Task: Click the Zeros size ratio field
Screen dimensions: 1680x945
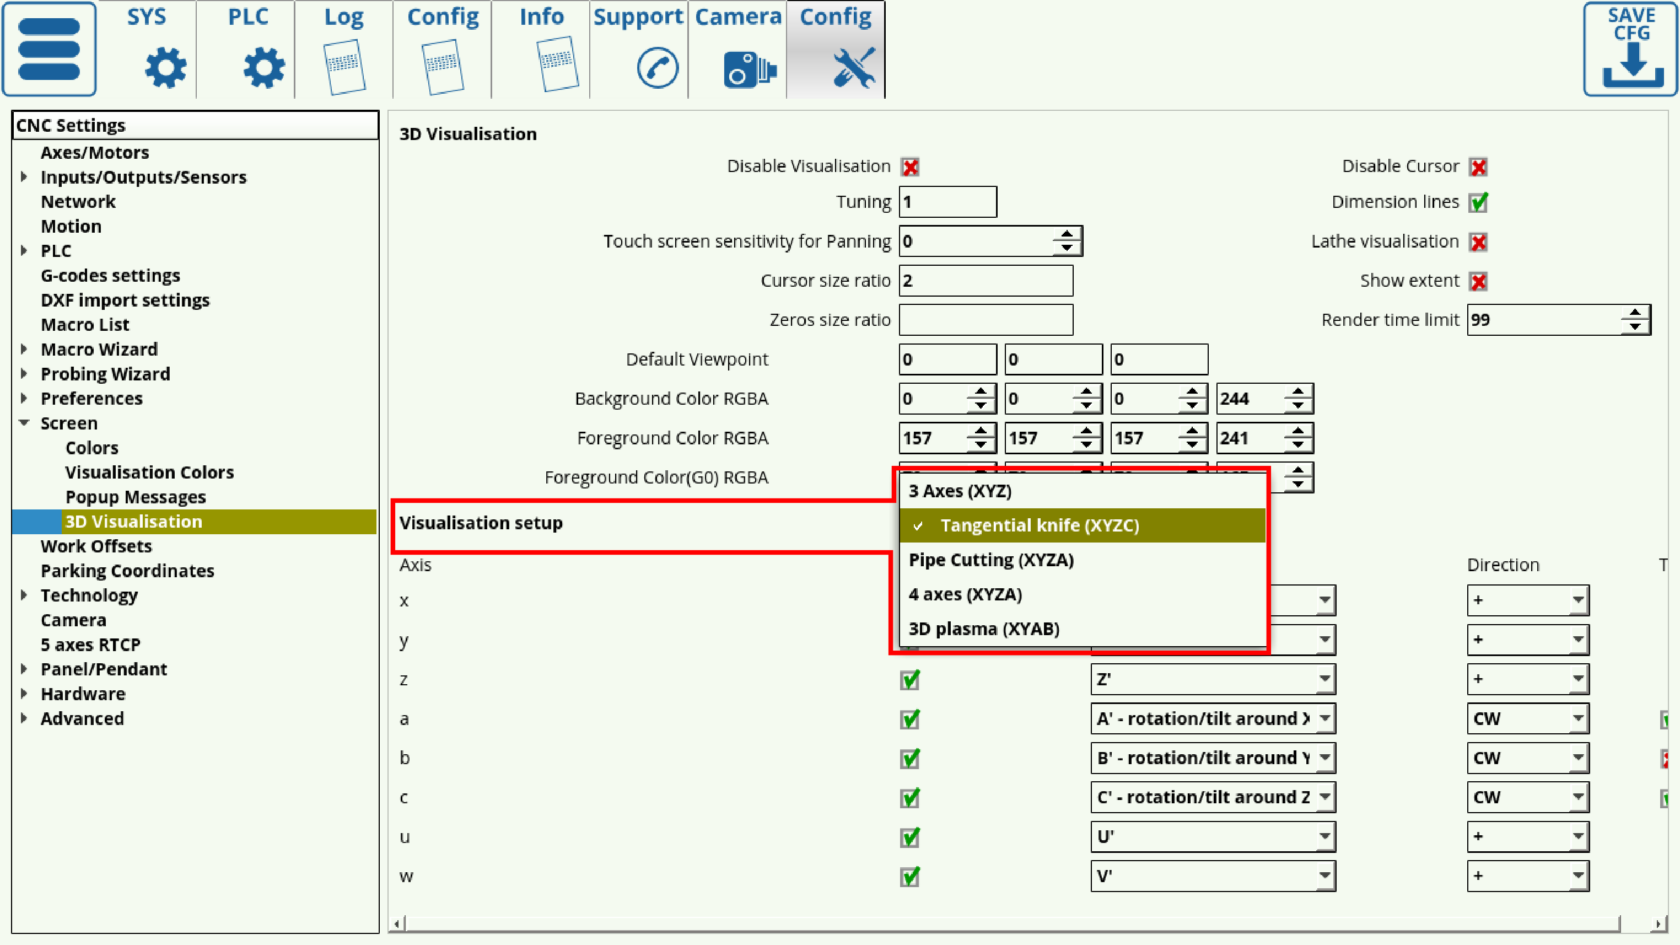Action: 985,320
